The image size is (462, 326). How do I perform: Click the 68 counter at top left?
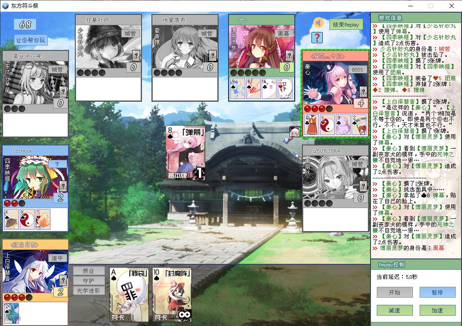point(25,24)
